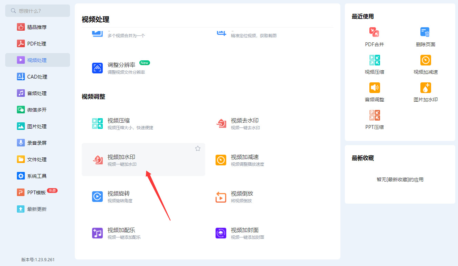Switch to 音频处理 category

38,93
